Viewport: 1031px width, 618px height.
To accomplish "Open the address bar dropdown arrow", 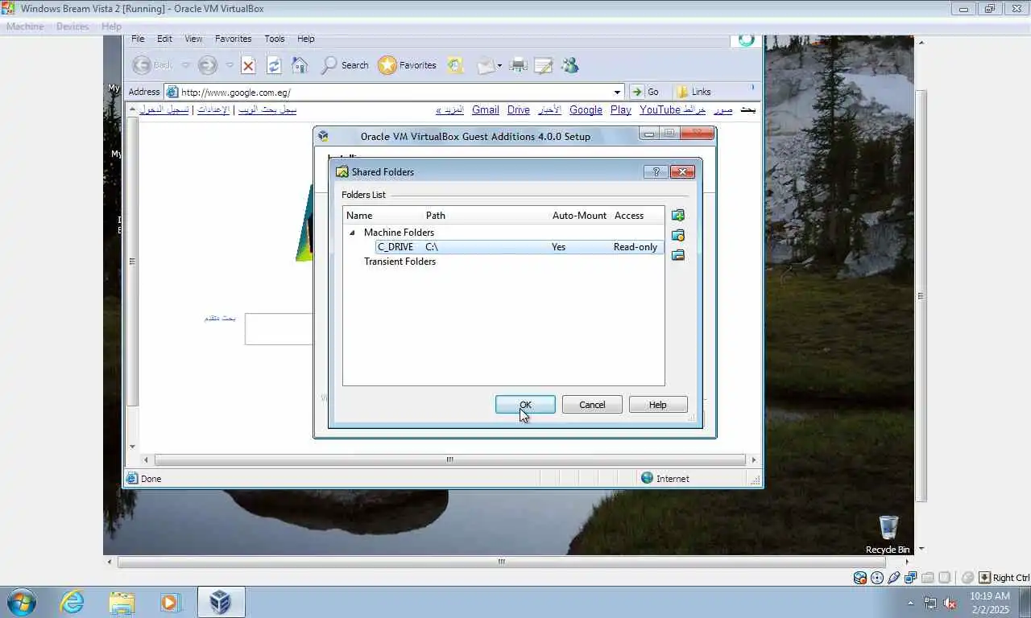I will [618, 92].
